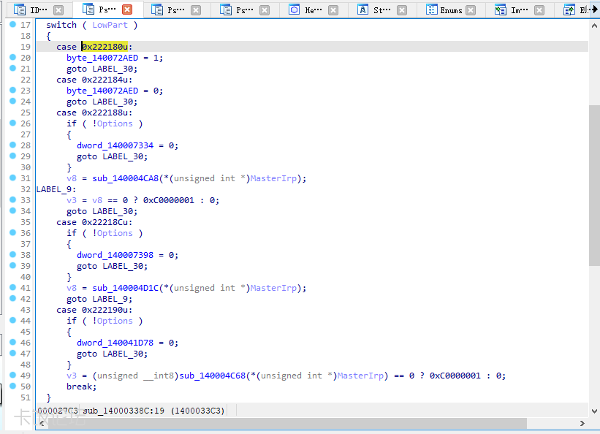
Task: Close the Hex View tab
Action: point(333,10)
